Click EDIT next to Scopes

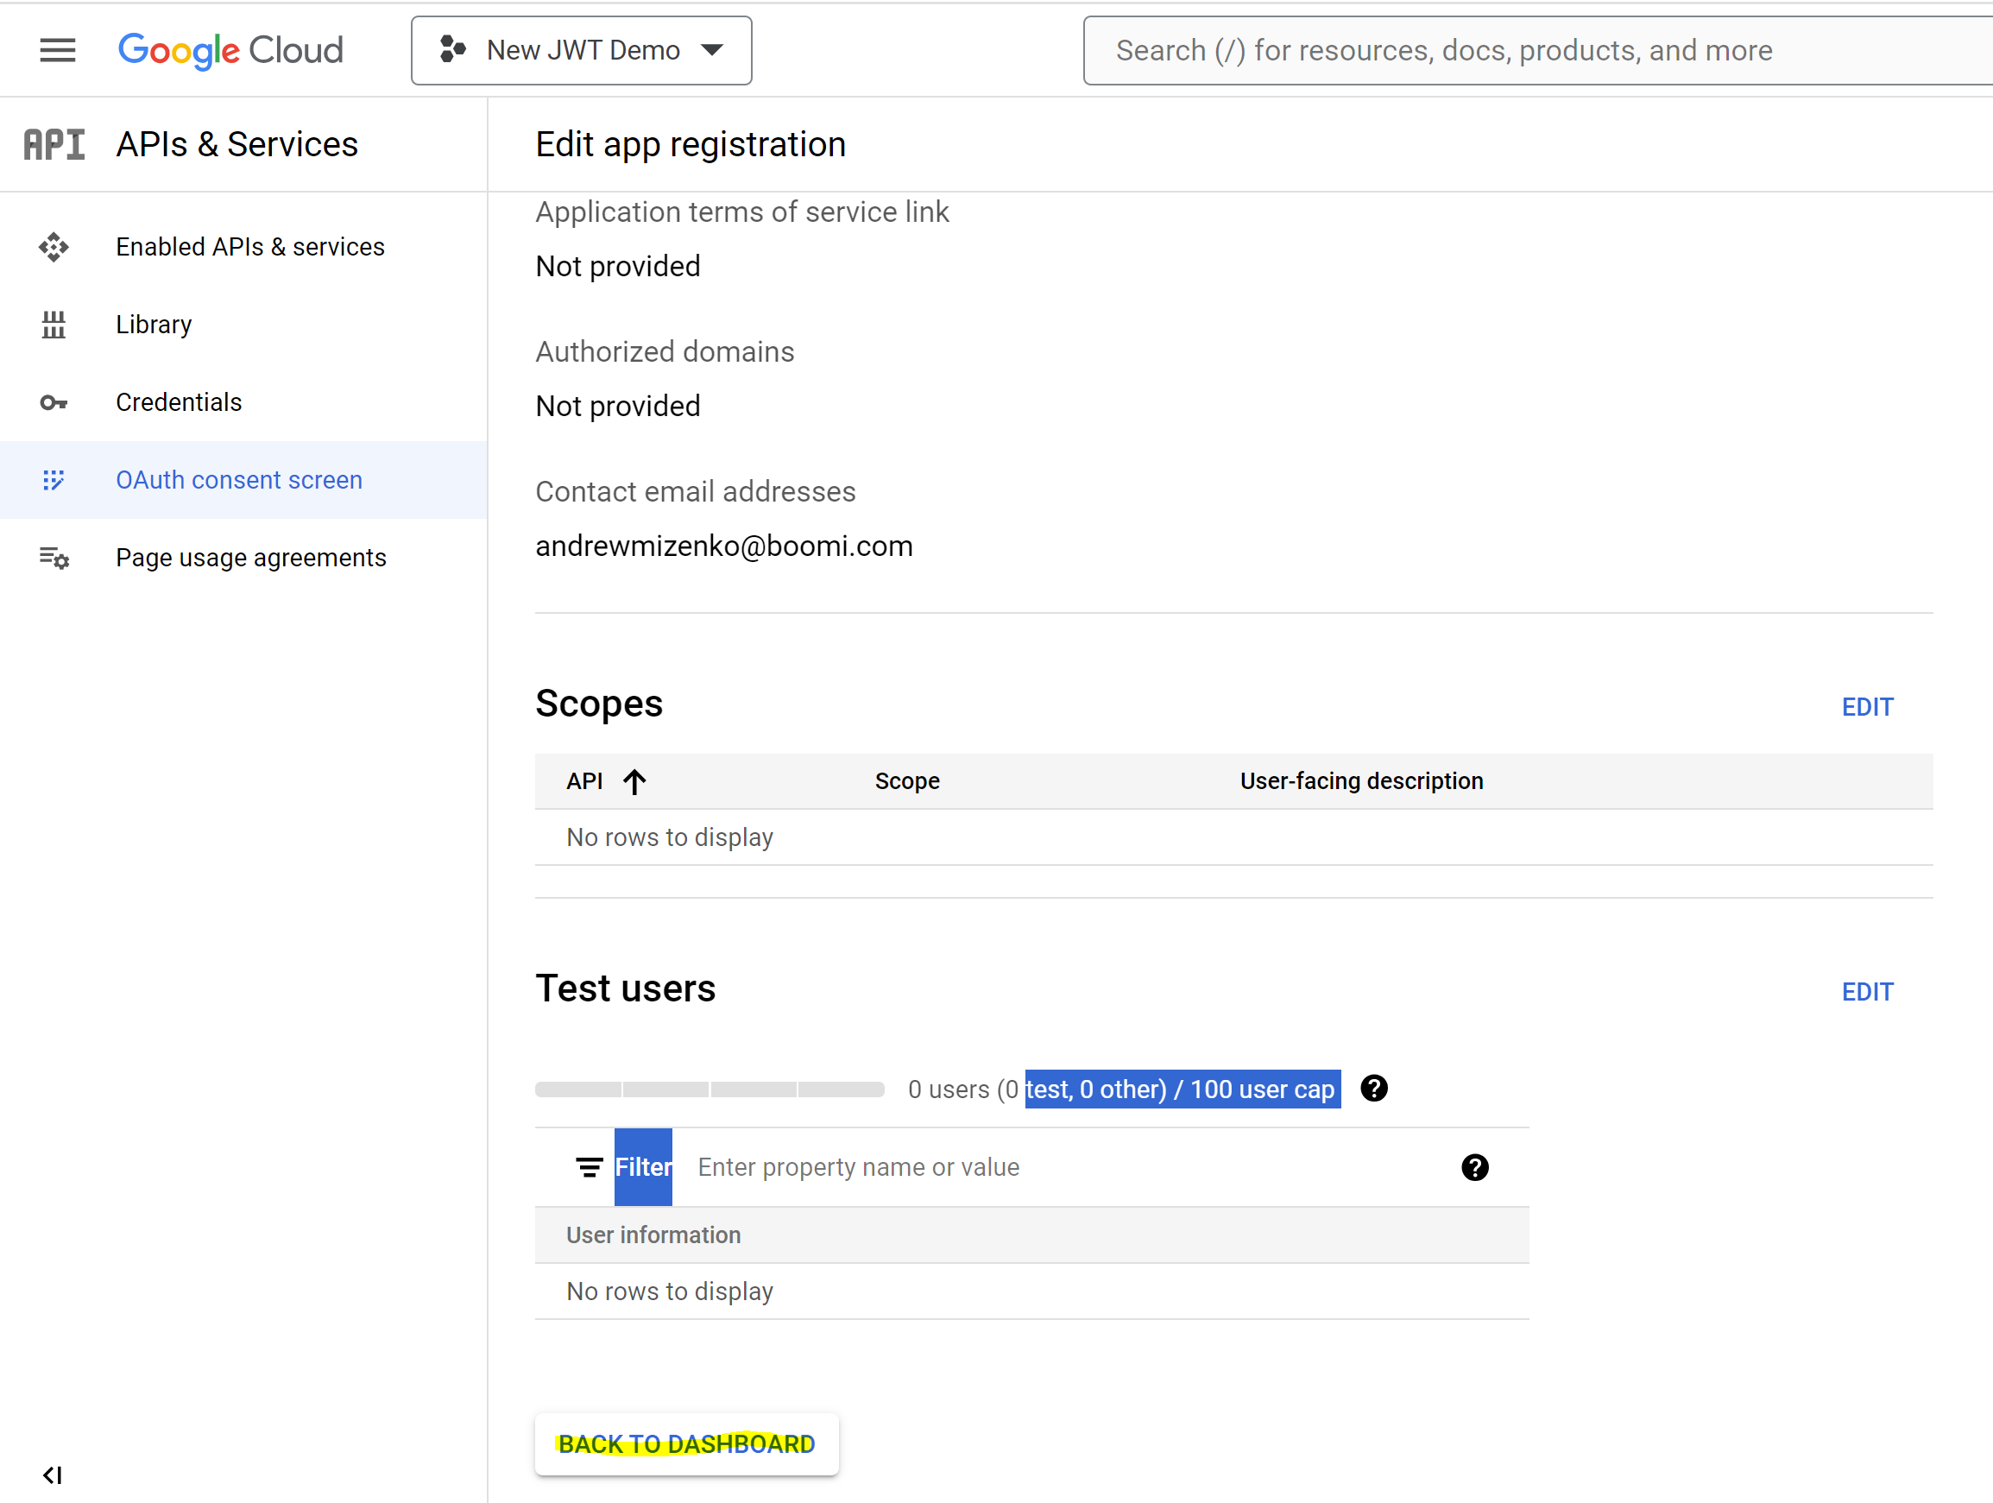(x=1867, y=706)
